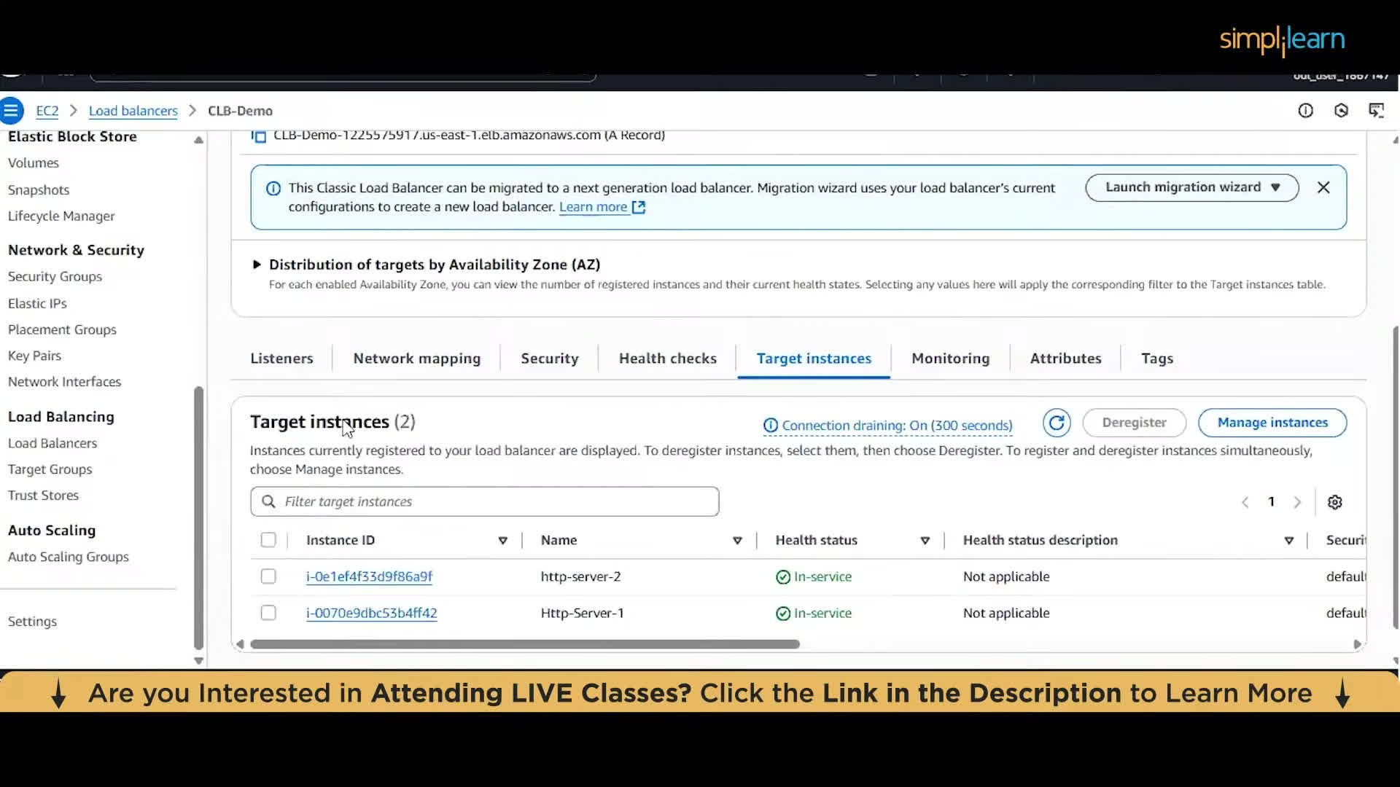Screen dimensions: 1400x787
Task: Switch to the Listeners tab
Action: coord(281,359)
